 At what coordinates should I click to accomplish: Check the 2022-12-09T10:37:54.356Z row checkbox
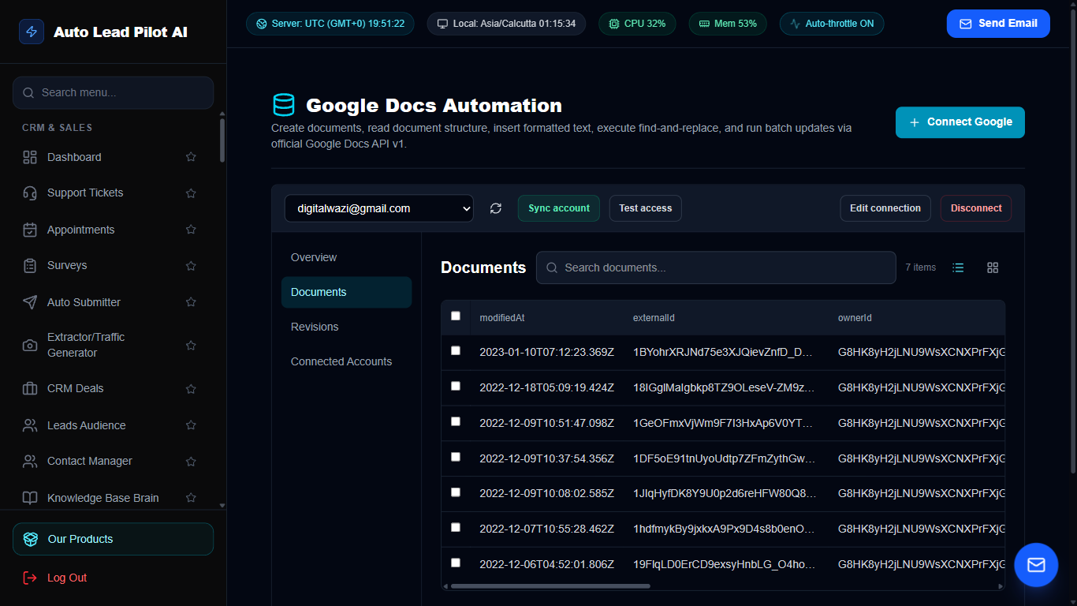pyautogui.click(x=456, y=457)
